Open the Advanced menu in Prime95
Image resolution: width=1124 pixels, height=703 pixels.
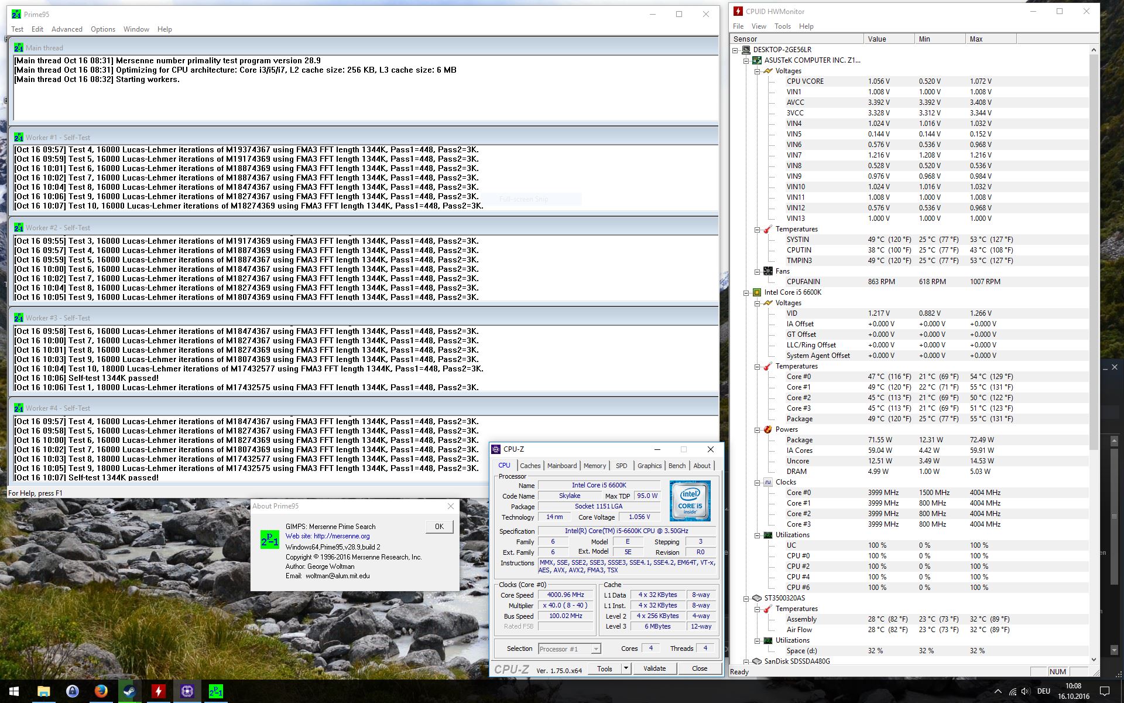click(67, 29)
